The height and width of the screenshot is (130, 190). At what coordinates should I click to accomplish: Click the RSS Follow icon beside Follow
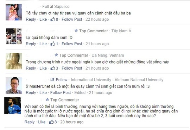click(x=52, y=79)
